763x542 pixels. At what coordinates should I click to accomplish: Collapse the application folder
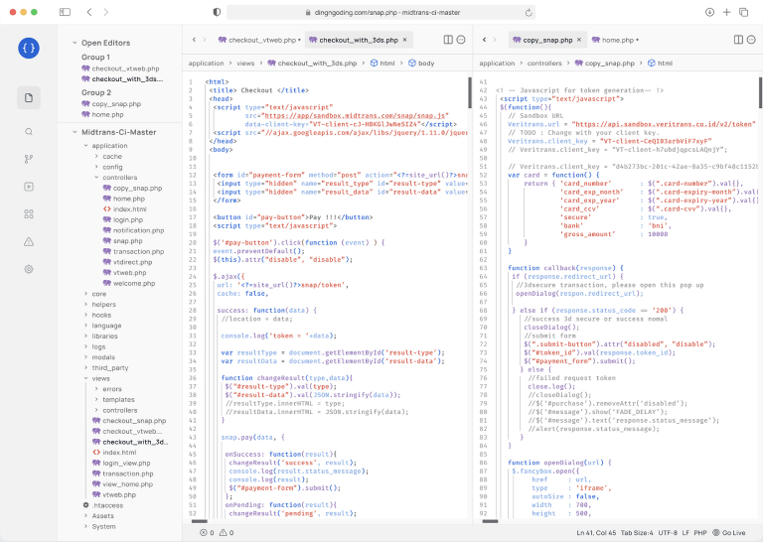click(85, 146)
